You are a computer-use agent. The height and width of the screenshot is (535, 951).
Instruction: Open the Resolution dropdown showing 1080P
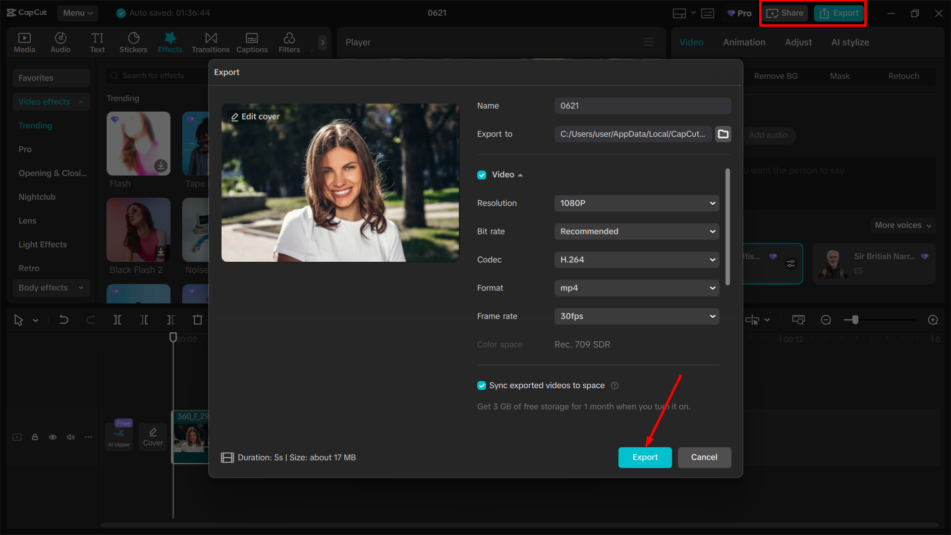tap(636, 203)
